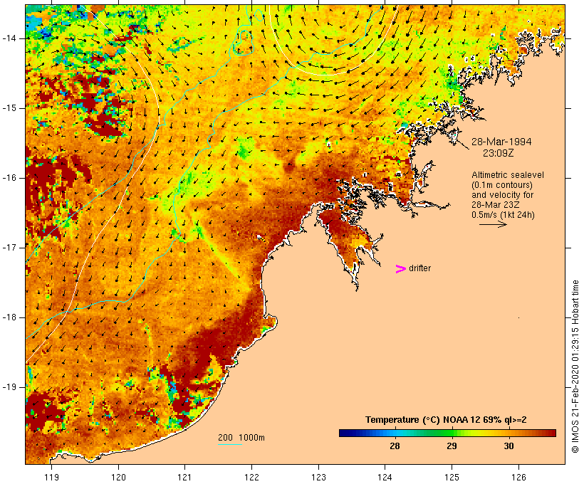584x484 pixels.
Task: Click the 'and velocity for' text line
Action: pyautogui.click(x=502, y=195)
